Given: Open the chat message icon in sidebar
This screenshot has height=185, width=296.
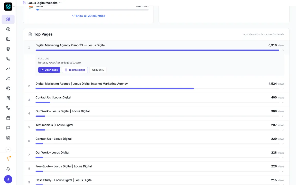Looking at the screenshot, I should coord(8,128).
